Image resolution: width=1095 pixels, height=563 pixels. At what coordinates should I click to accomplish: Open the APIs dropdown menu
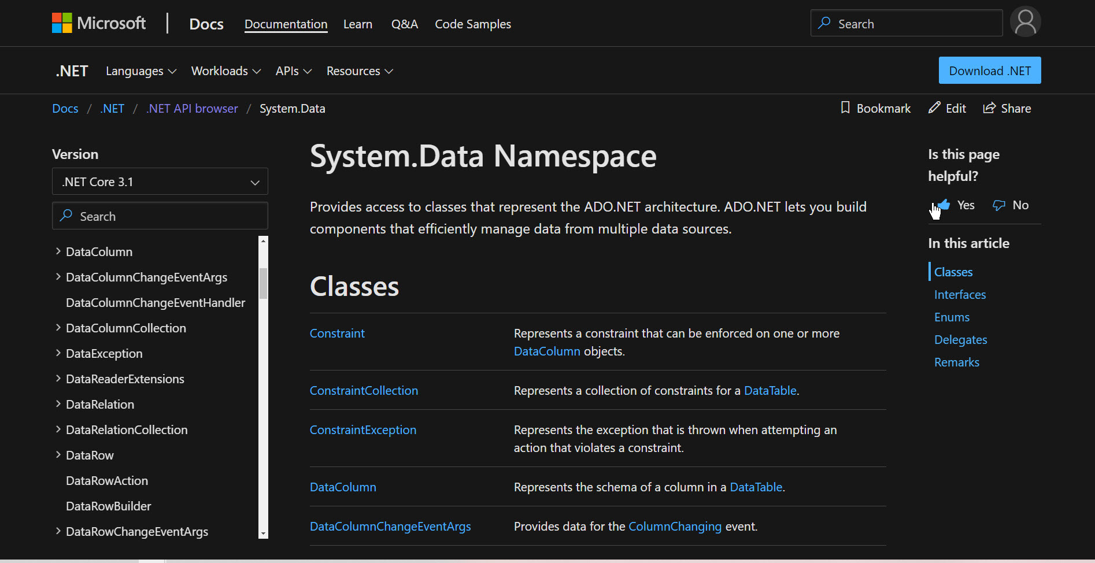[x=293, y=71]
